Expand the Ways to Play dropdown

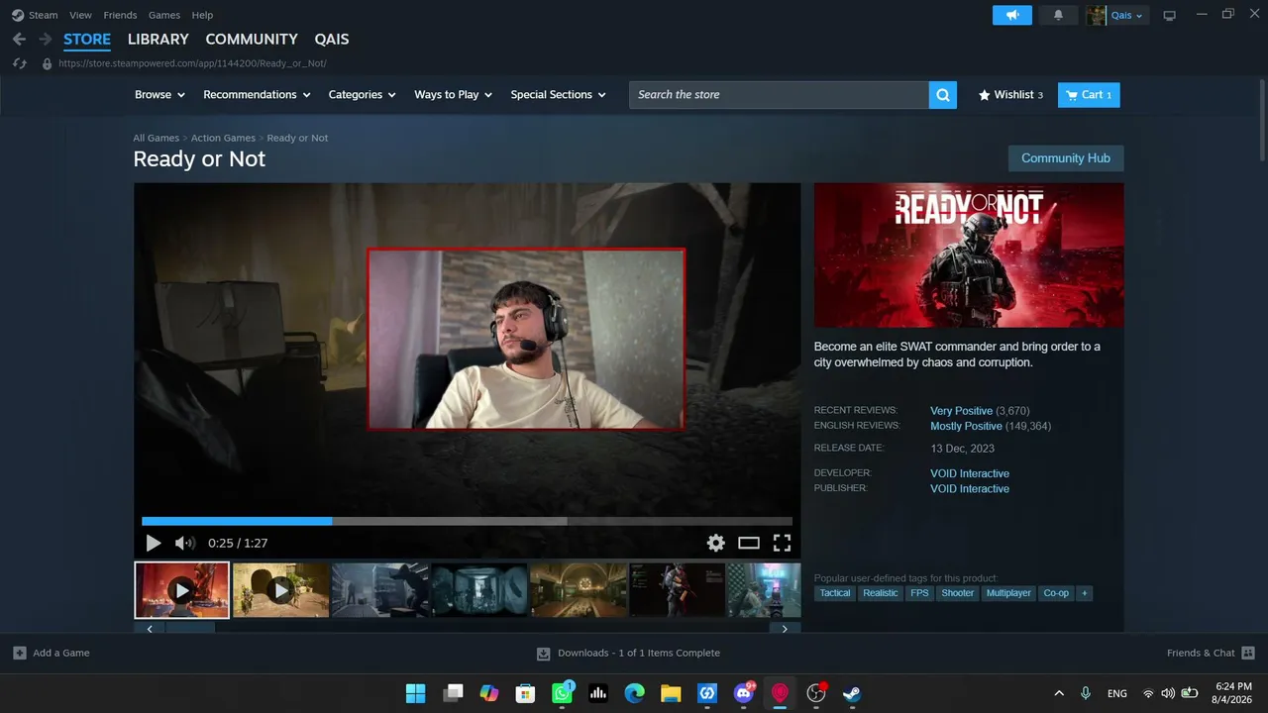pos(453,95)
